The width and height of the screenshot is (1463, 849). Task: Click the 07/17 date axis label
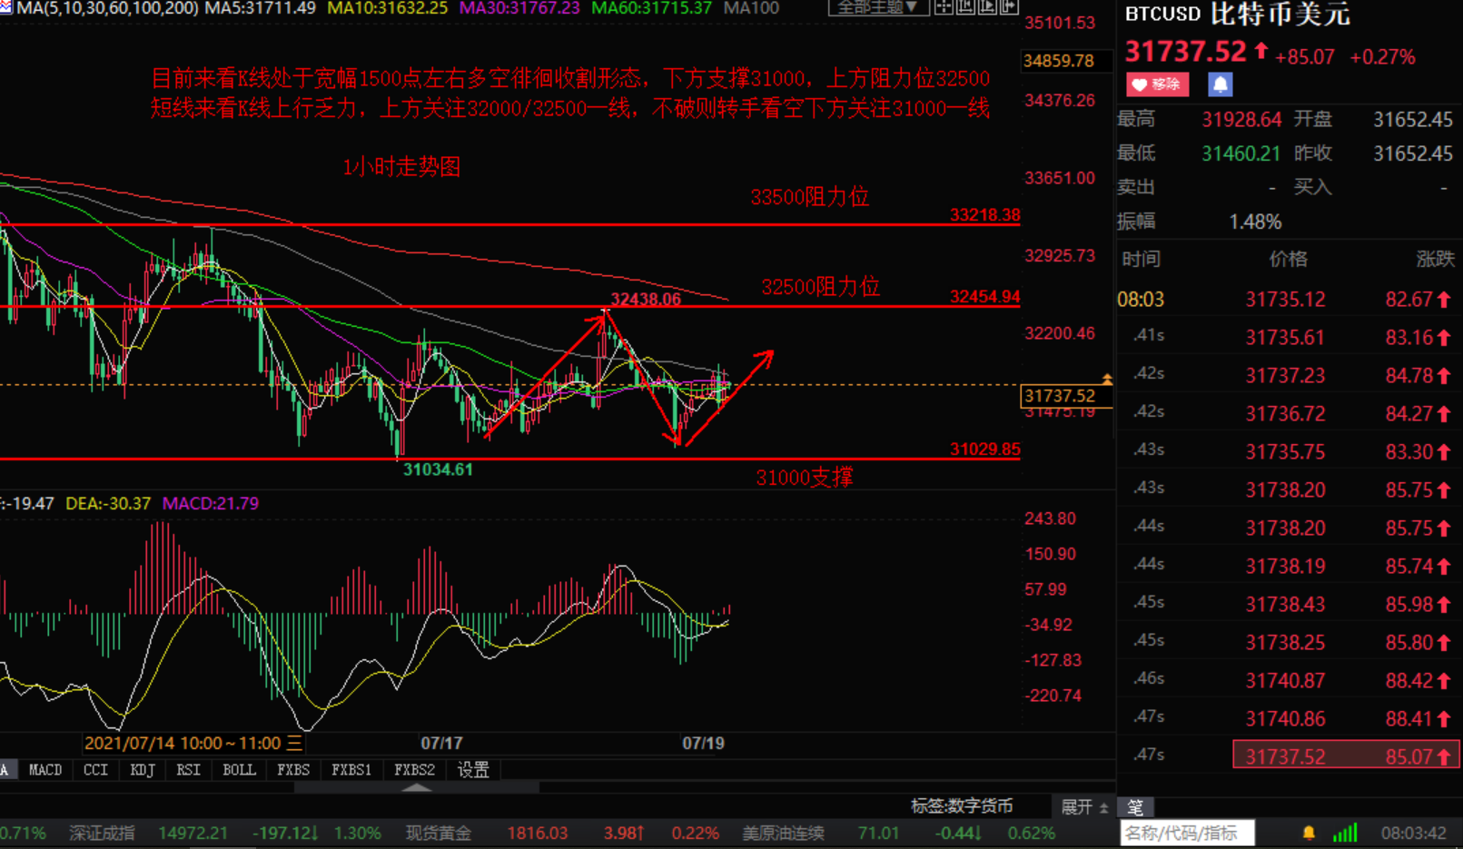(441, 743)
